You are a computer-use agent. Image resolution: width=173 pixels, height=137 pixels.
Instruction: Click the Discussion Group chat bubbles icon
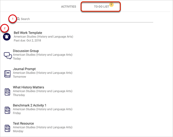click(x=8, y=55)
